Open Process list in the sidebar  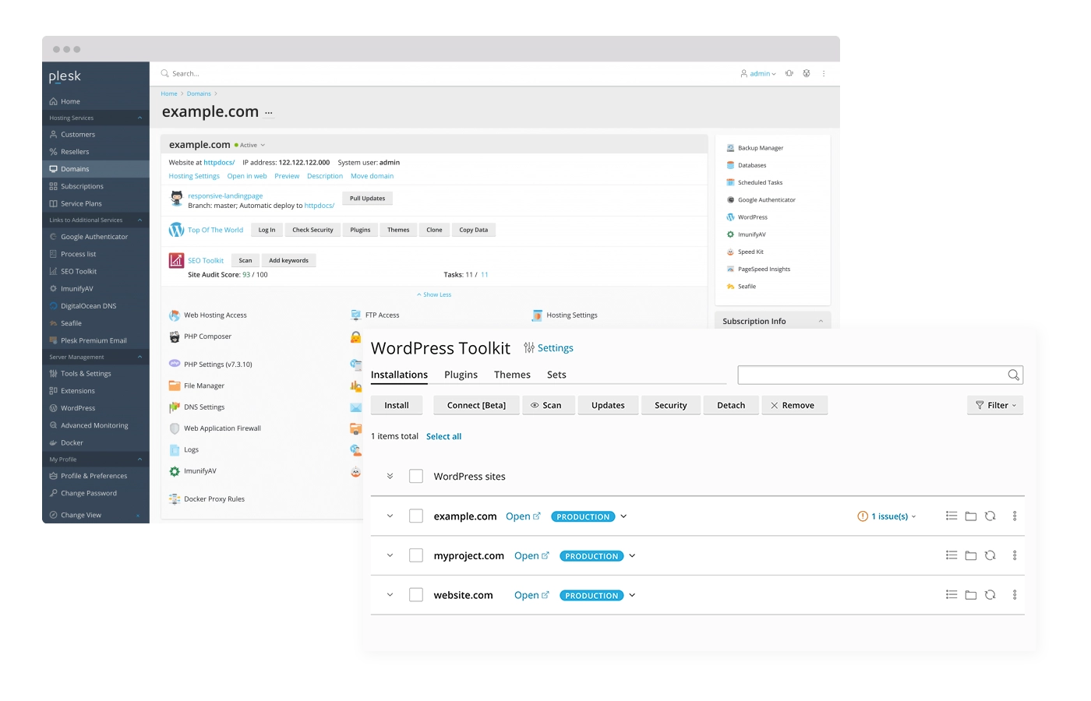click(79, 254)
